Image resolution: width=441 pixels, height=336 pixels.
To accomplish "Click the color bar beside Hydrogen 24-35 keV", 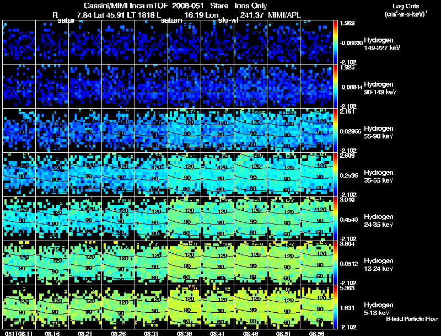I will click(x=335, y=219).
